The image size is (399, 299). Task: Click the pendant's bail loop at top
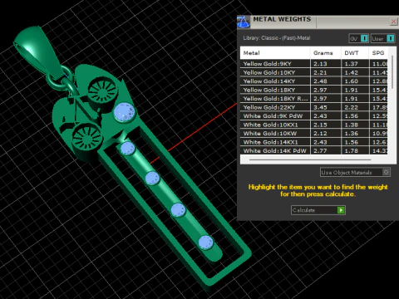pos(38,51)
